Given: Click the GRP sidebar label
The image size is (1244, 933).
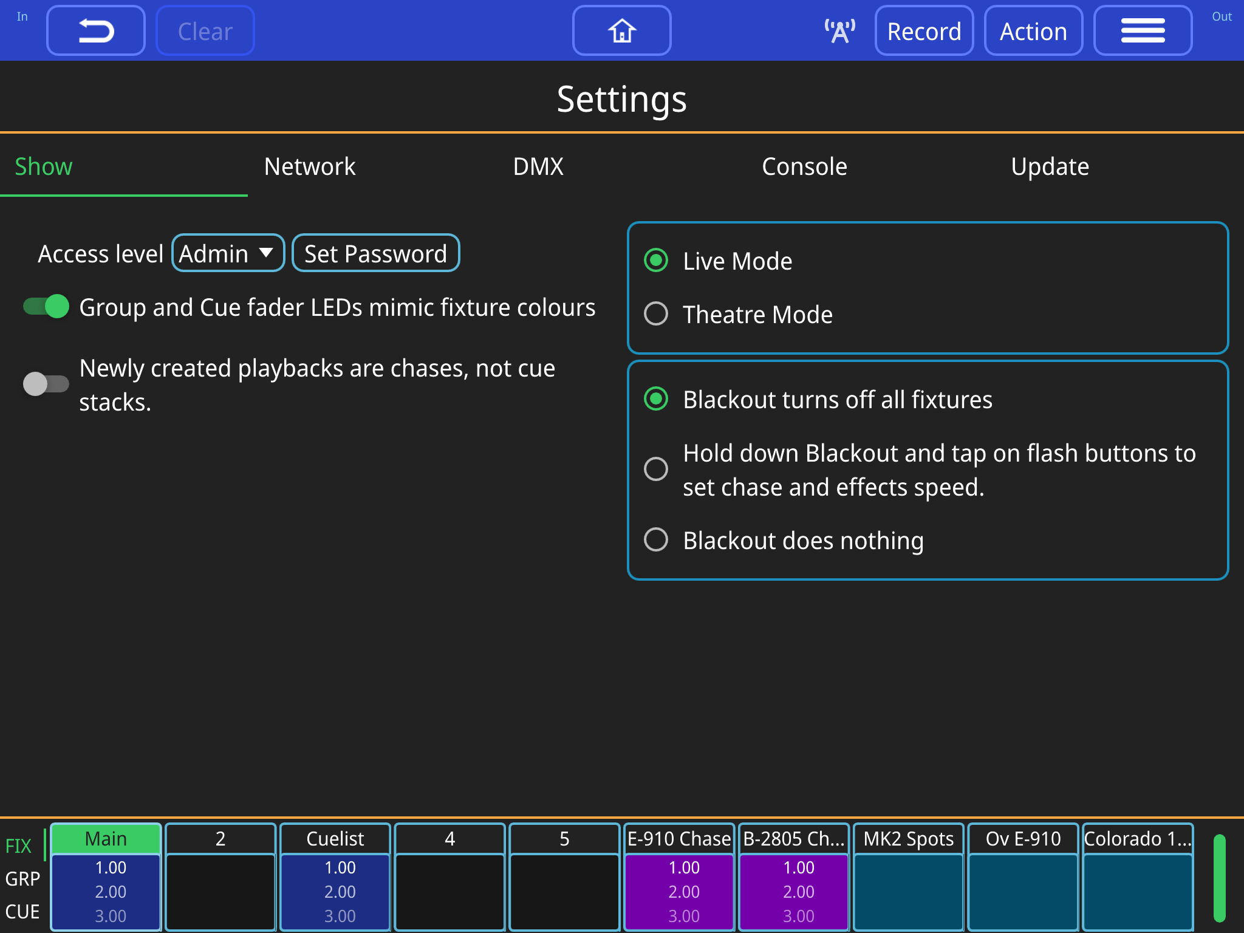Looking at the screenshot, I should [x=22, y=878].
